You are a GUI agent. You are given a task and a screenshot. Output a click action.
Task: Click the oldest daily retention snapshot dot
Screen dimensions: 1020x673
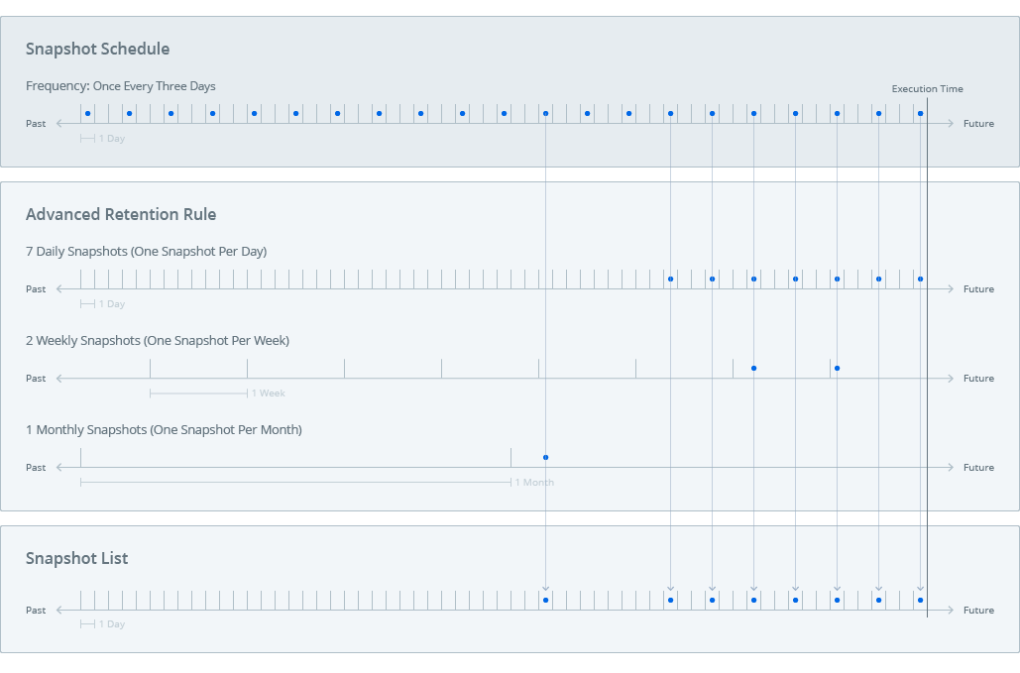click(x=671, y=279)
